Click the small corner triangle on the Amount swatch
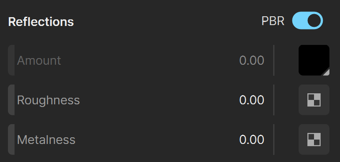Viewport: 340px width, 162px height. tap(326, 73)
